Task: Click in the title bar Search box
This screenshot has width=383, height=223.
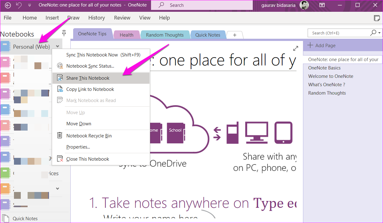Action: (x=202, y=5)
